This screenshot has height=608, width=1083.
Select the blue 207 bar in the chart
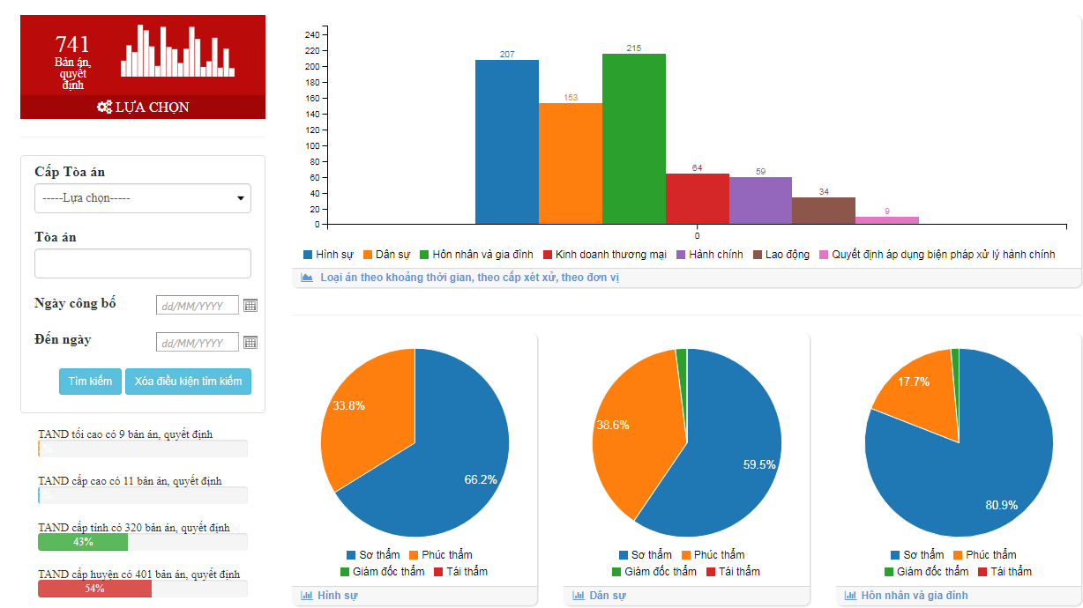click(507, 142)
